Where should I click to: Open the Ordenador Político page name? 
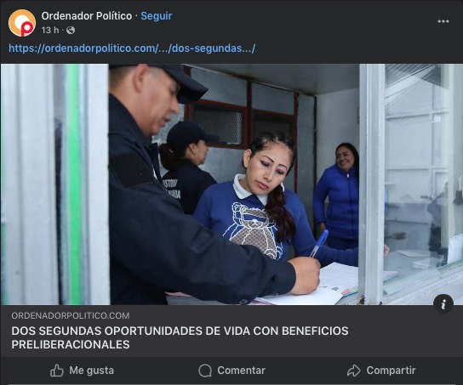click(x=87, y=16)
